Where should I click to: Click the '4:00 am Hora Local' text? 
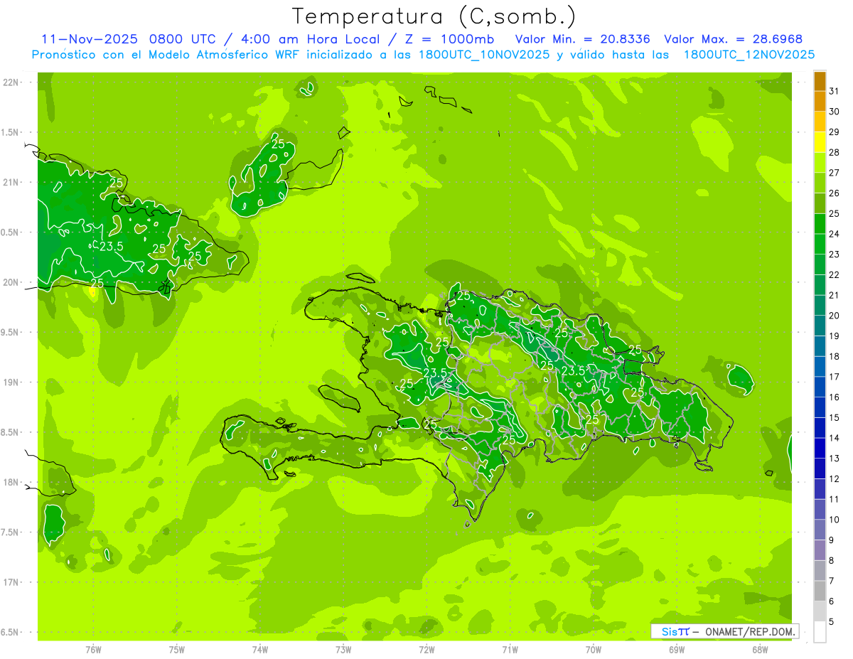[x=309, y=39]
